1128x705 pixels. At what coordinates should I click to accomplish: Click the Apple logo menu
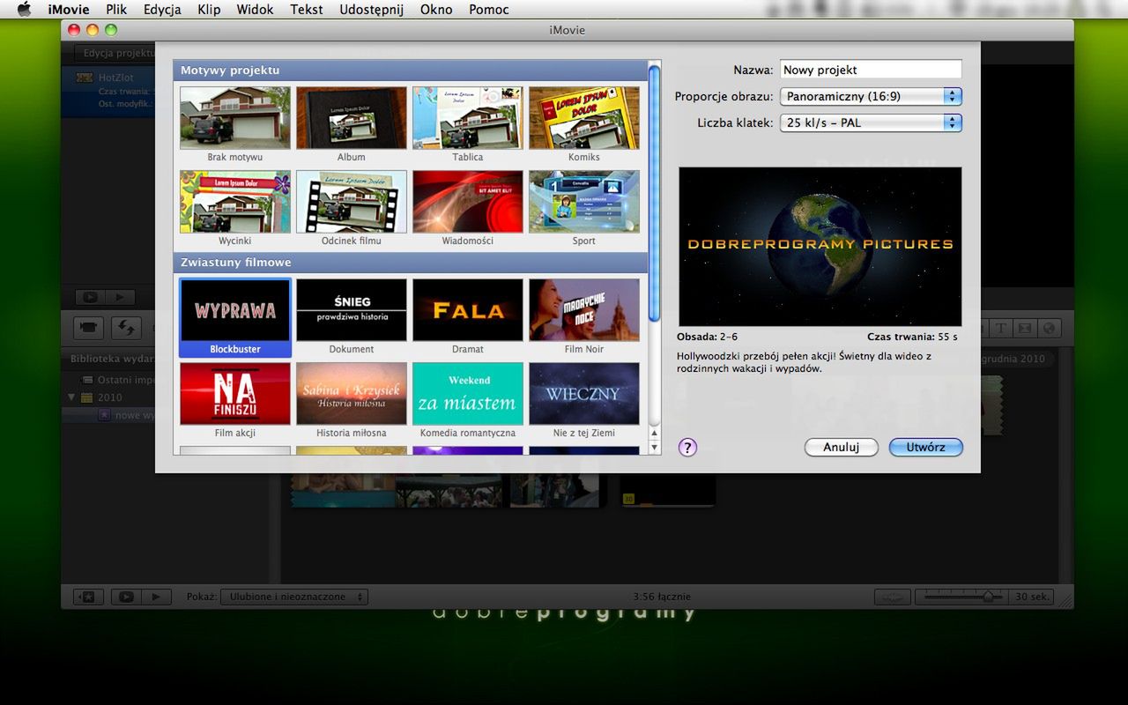[24, 10]
